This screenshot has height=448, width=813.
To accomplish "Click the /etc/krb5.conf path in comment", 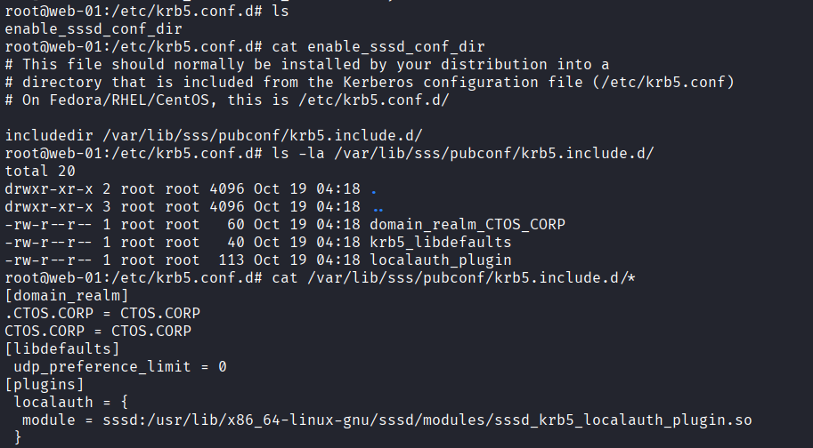I will pos(663,83).
